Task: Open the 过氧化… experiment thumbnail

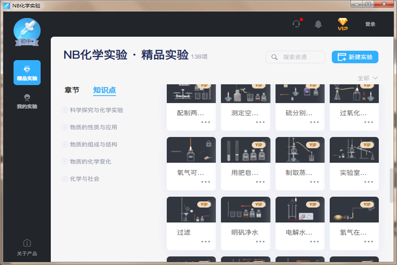Action: [x=354, y=93]
